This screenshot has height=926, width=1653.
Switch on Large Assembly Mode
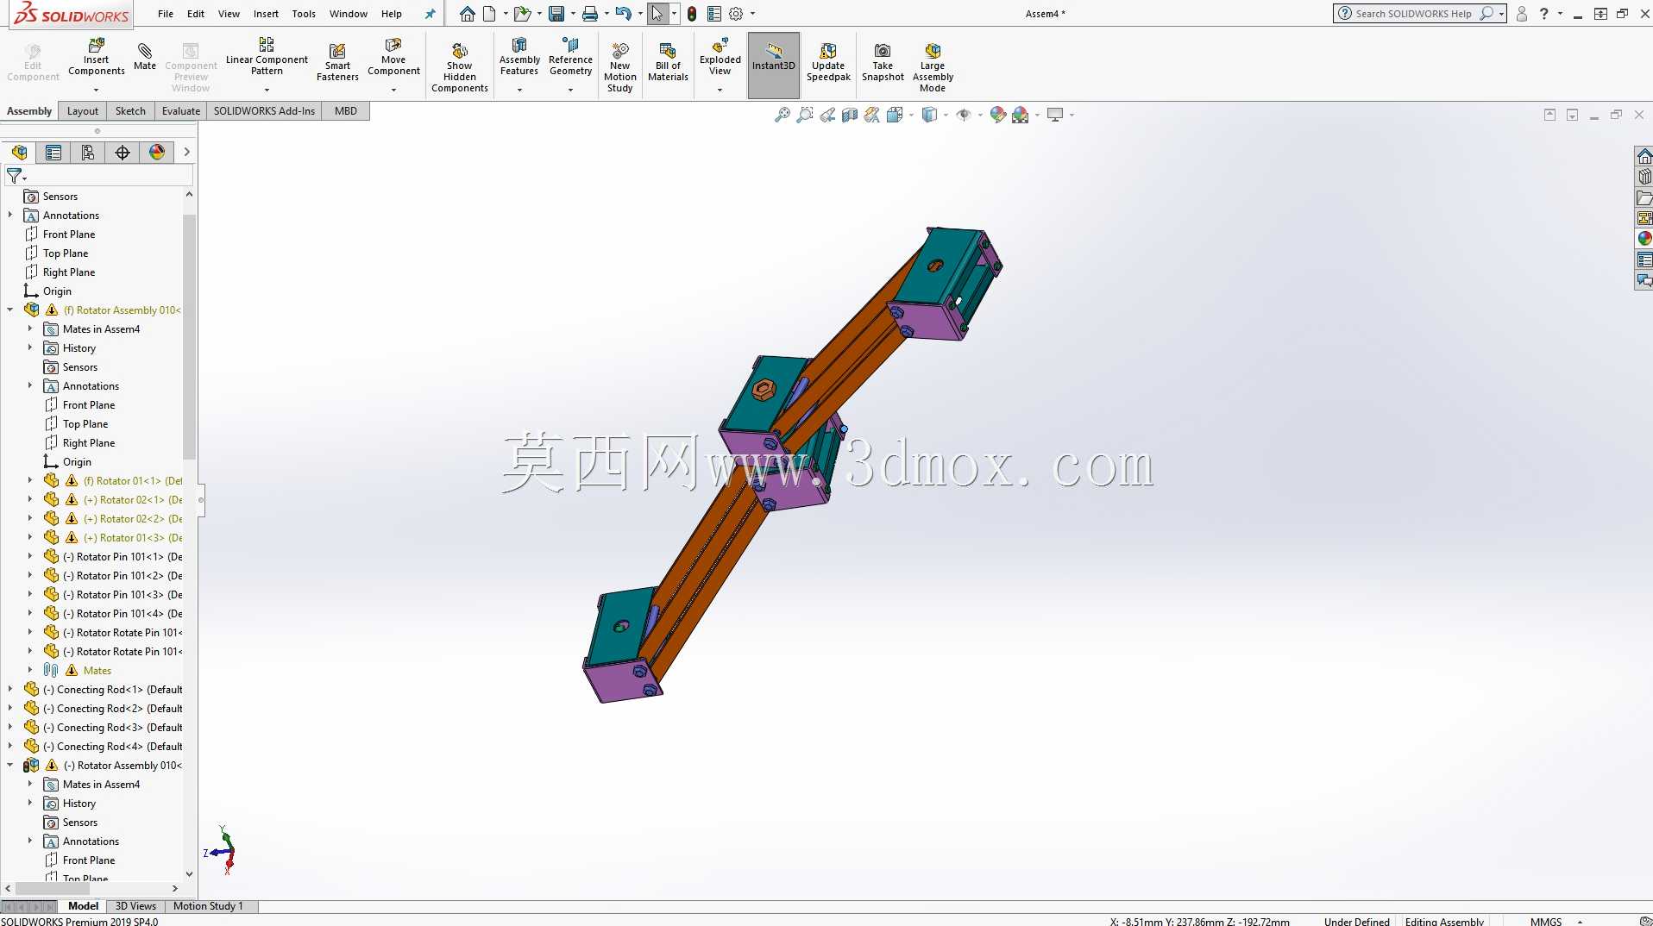(x=933, y=67)
